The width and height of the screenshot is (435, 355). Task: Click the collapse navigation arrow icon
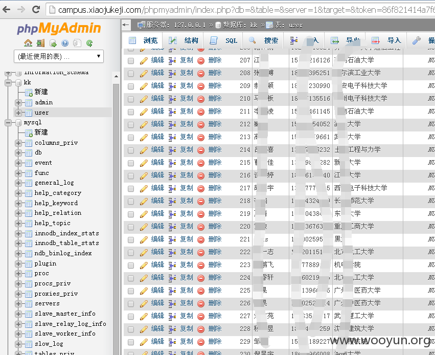click(x=126, y=25)
